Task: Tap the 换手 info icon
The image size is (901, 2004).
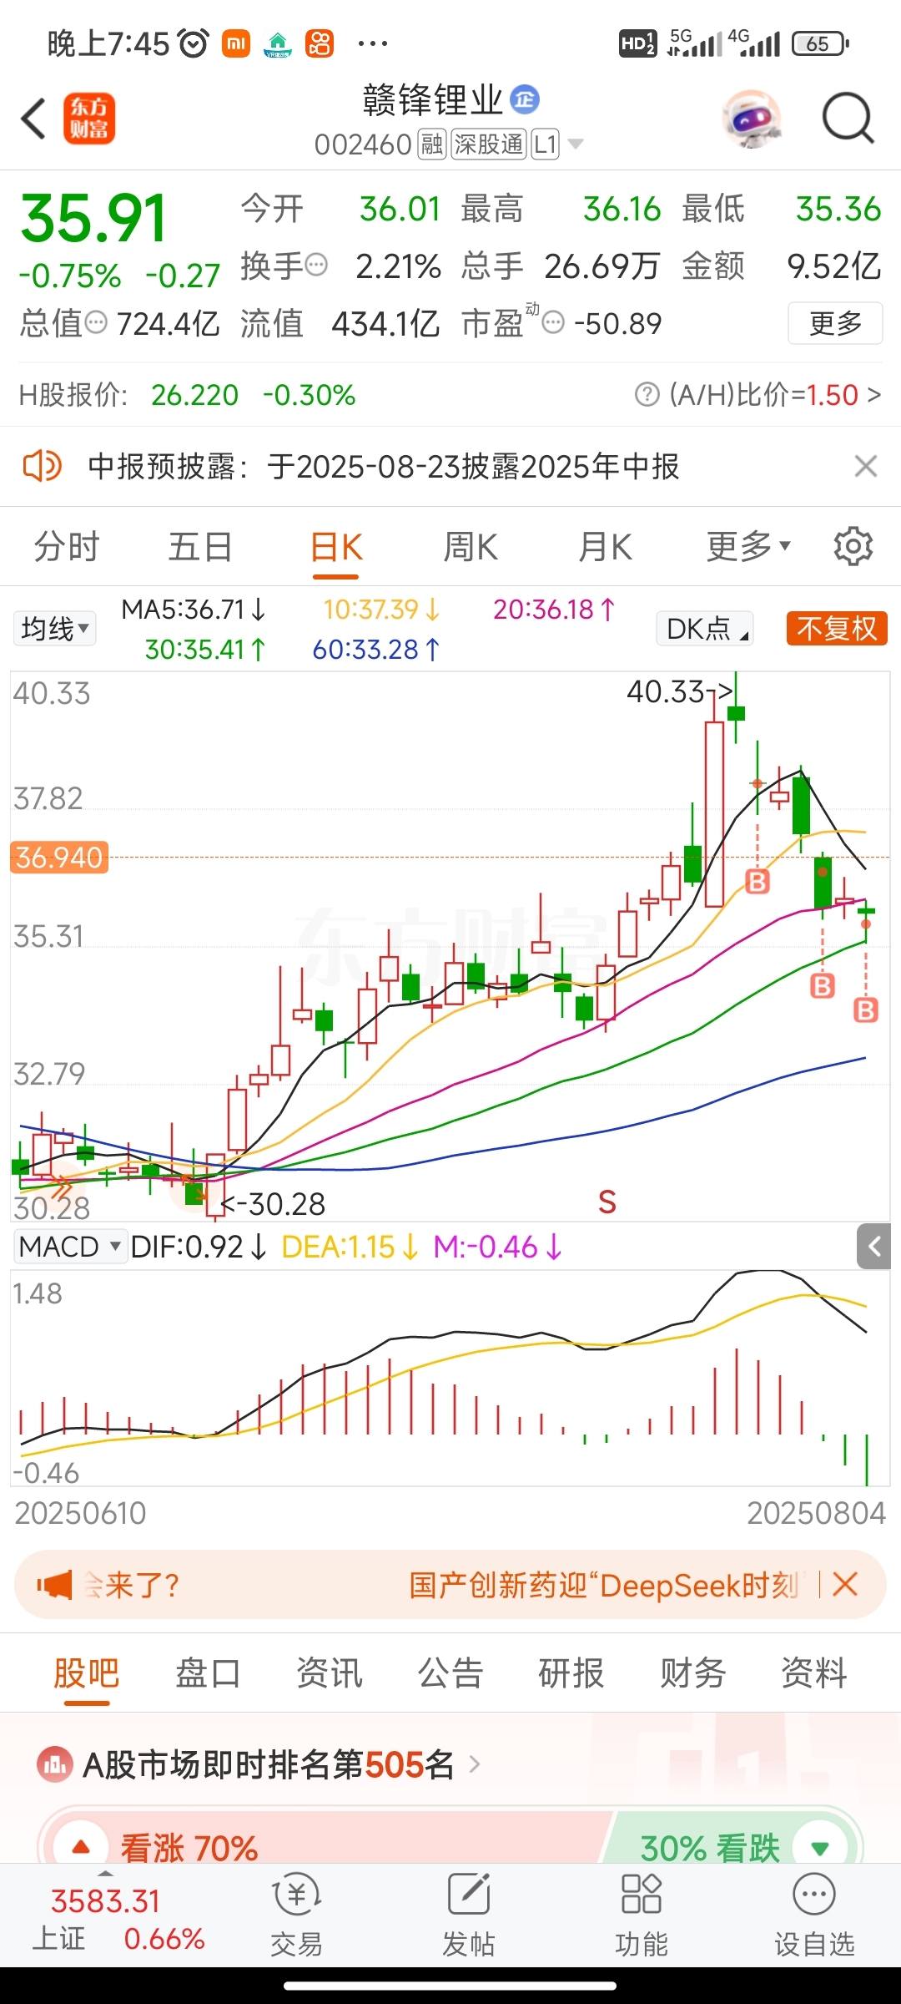Action: (x=317, y=266)
